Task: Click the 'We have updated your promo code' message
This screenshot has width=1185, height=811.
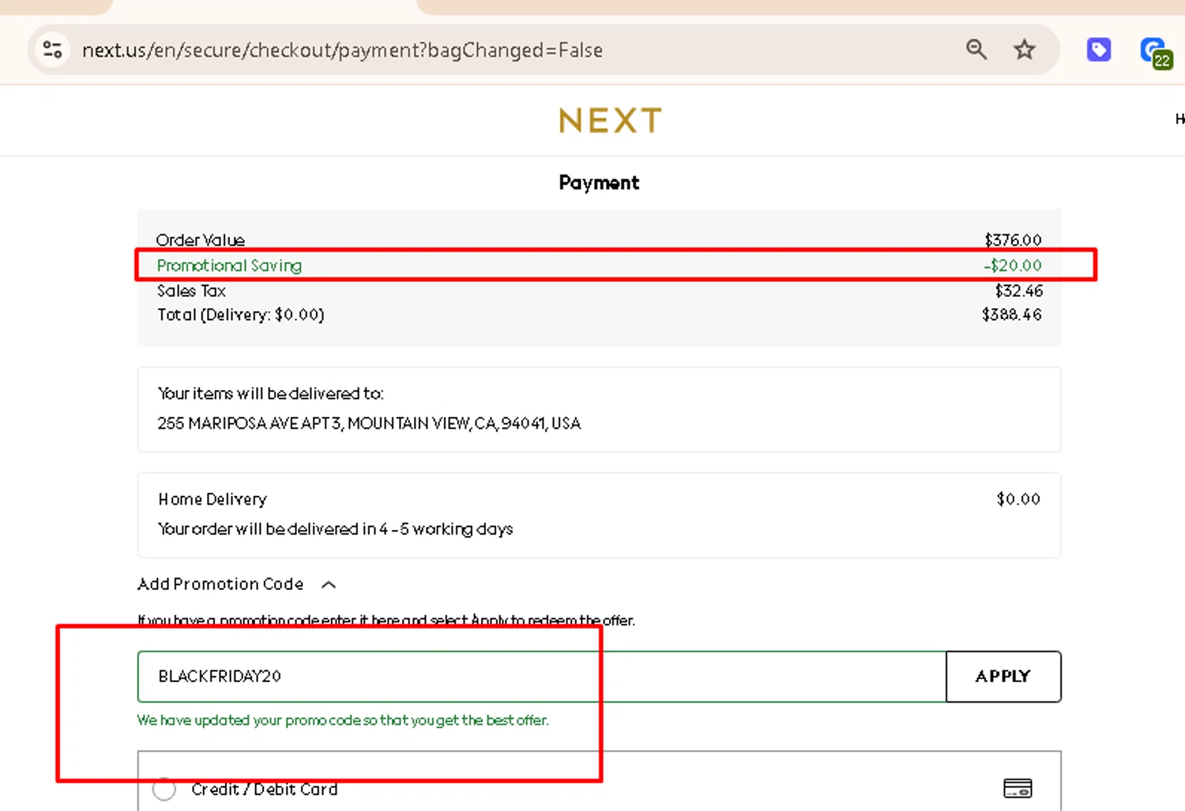Action: [343, 720]
